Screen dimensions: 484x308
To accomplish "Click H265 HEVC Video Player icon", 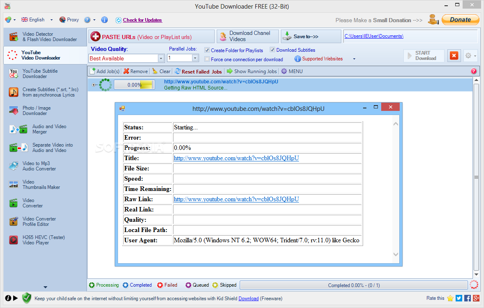I will tap(14, 240).
